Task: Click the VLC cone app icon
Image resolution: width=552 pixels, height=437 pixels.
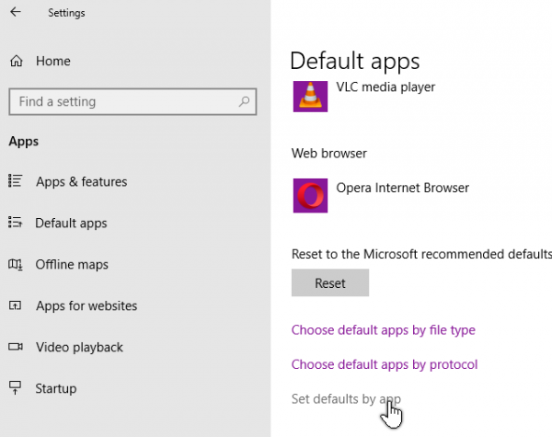Action: click(x=310, y=96)
